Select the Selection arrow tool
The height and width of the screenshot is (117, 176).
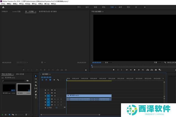(36, 76)
